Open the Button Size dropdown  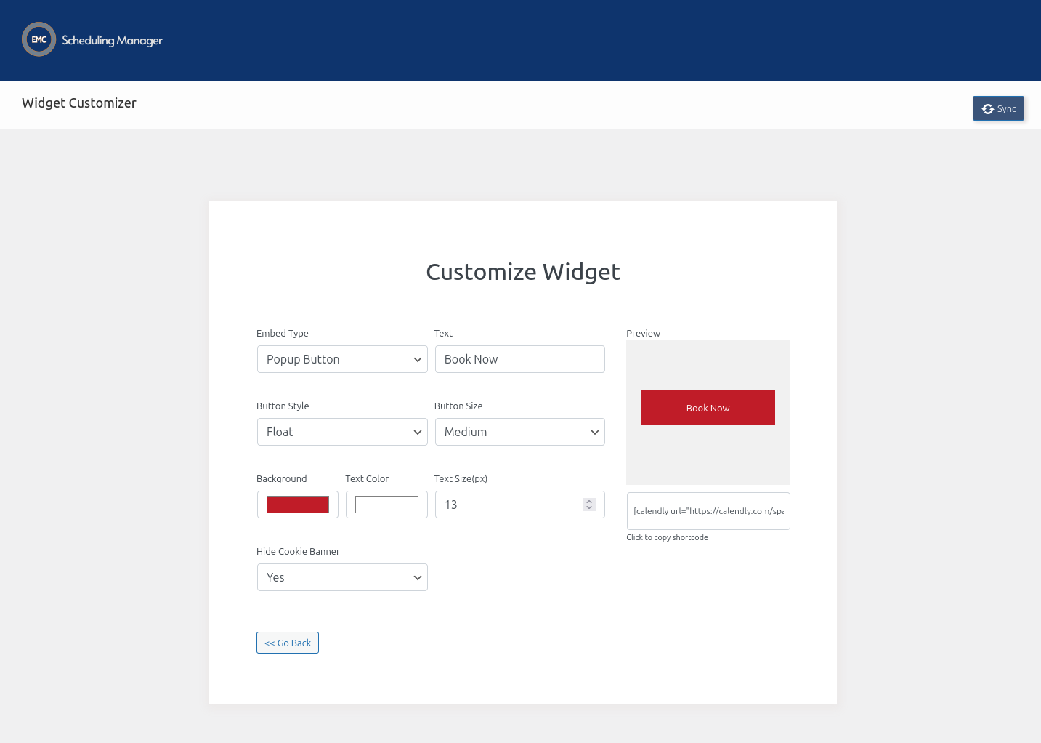click(519, 432)
